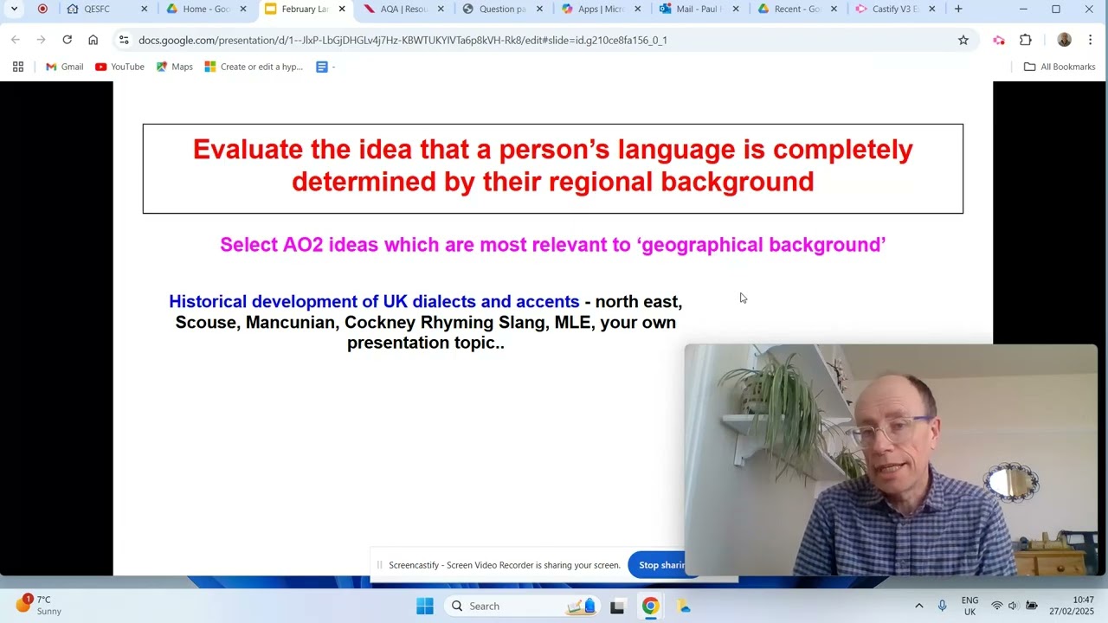Open the Chrome profile avatar
The height and width of the screenshot is (623, 1108).
1065,40
